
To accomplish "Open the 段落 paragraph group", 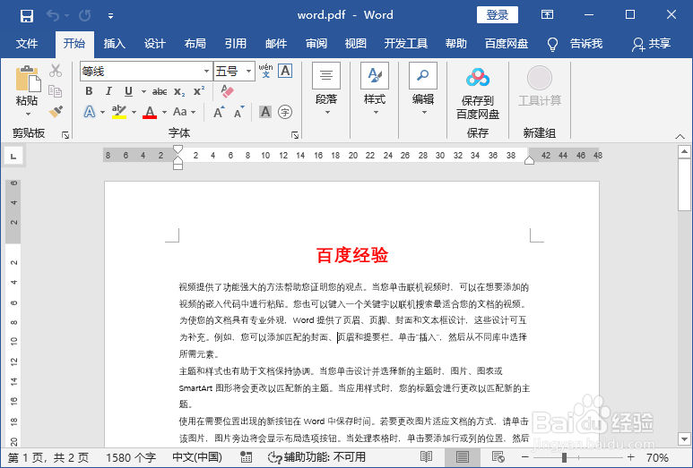I will (x=326, y=90).
